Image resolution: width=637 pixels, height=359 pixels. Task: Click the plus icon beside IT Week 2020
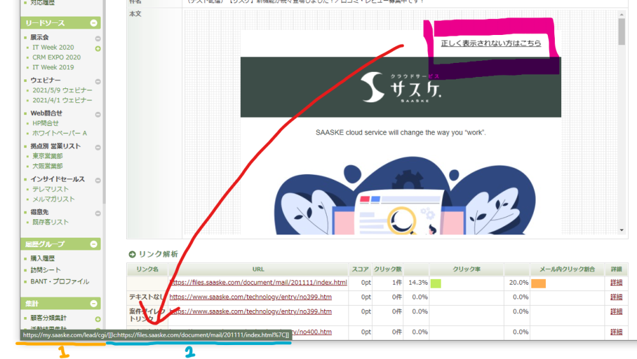point(98,49)
